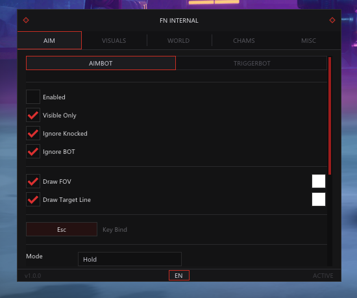Image resolution: width=357 pixels, height=298 pixels.
Task: Click the FN INTERNAL title text
Action: [179, 21]
